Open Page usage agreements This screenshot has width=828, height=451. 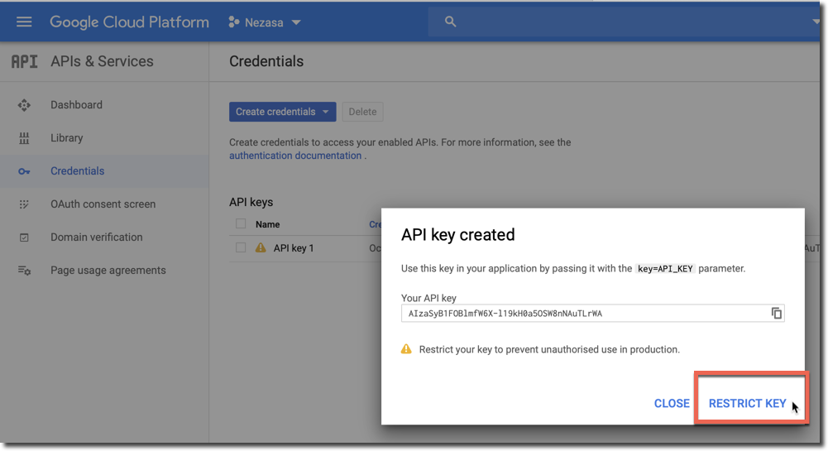108,270
